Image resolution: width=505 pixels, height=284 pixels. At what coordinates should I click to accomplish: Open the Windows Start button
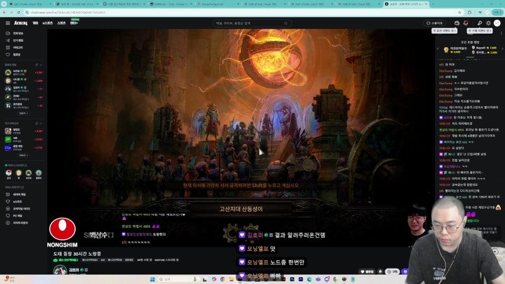[x=152, y=279]
